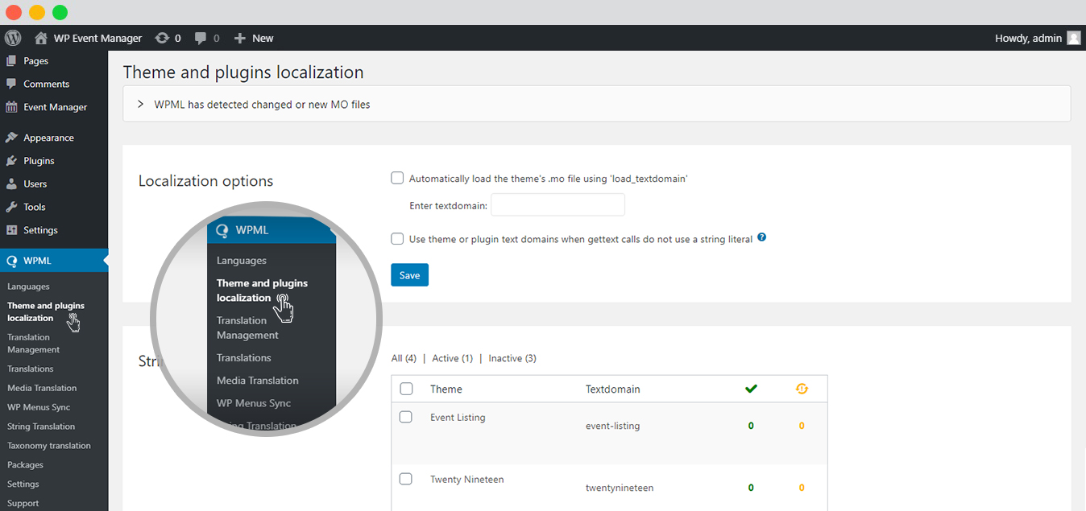Open the comments bubble icon in the admin bar
Screen dimensions: 1086x511
pos(201,38)
